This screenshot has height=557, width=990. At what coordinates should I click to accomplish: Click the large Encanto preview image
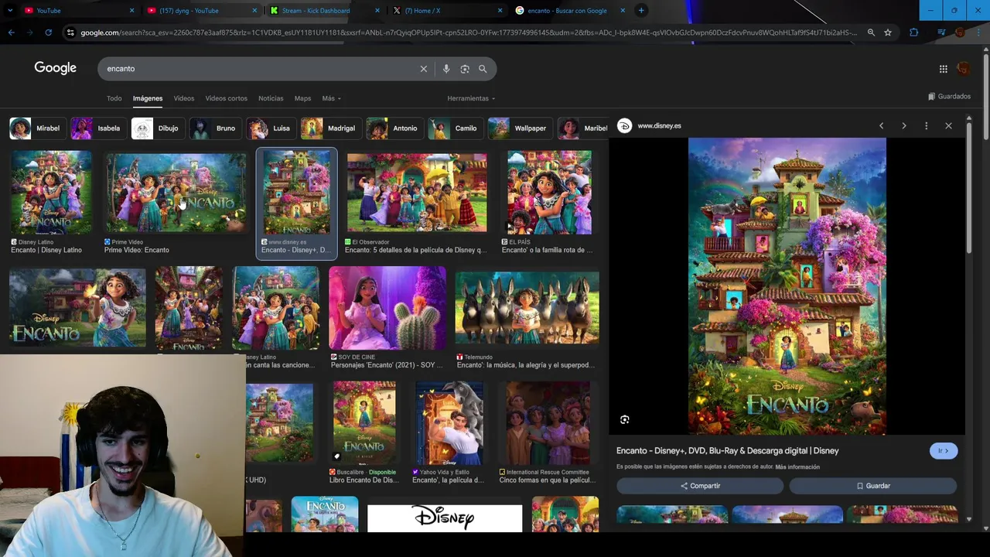pos(787,286)
